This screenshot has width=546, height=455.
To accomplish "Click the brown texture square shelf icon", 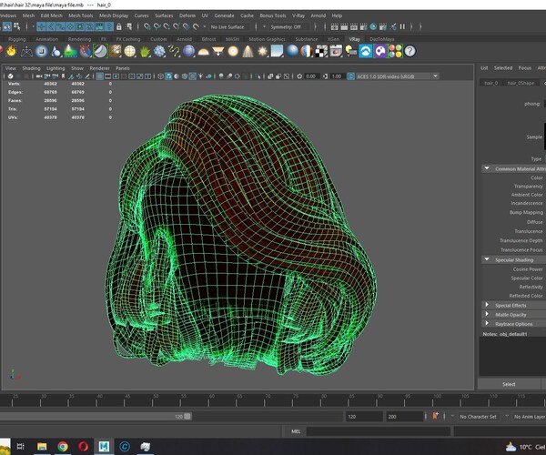I will [115, 52].
